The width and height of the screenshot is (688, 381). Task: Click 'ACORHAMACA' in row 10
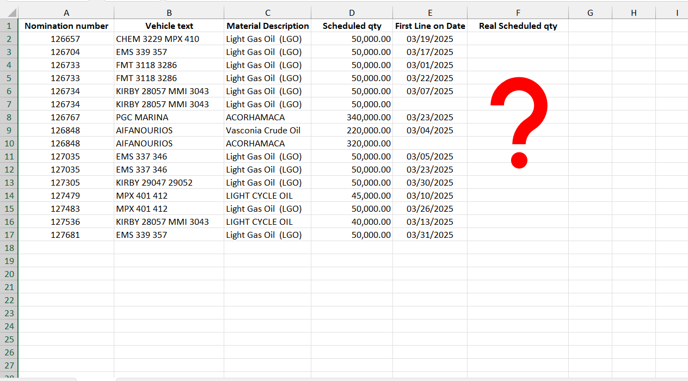(268, 143)
